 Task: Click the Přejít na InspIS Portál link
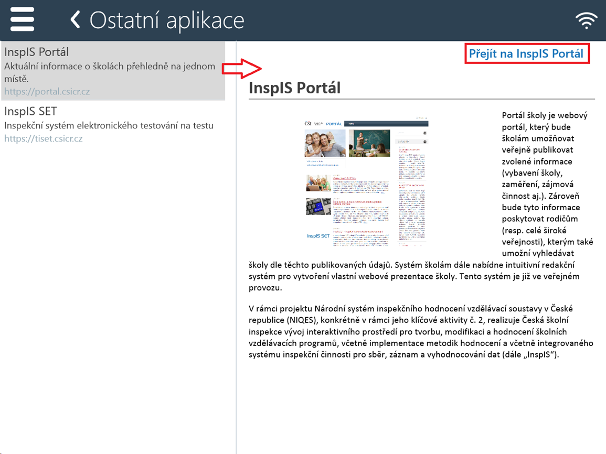526,53
